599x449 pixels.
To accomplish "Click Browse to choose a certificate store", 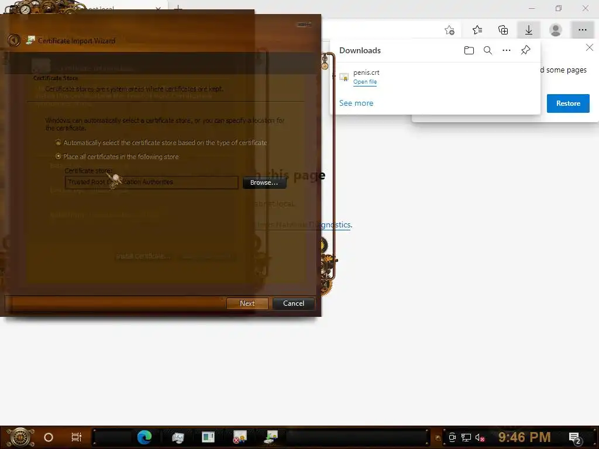I will (264, 182).
